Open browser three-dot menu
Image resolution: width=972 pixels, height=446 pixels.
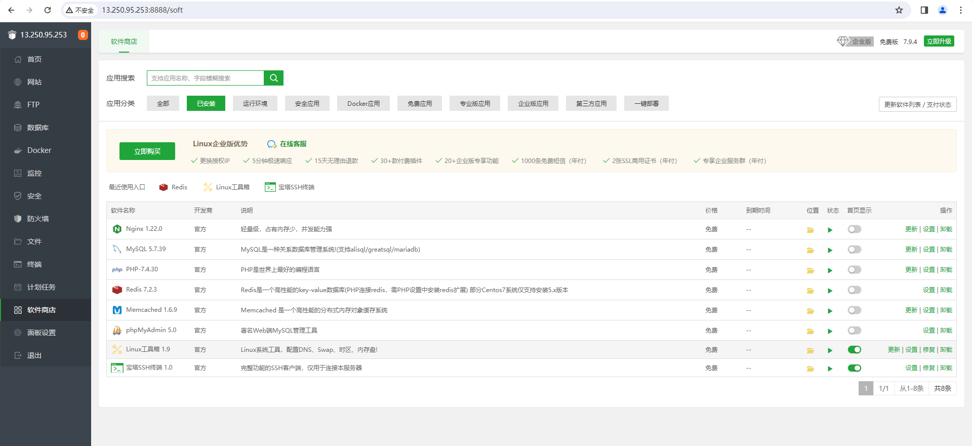(960, 10)
